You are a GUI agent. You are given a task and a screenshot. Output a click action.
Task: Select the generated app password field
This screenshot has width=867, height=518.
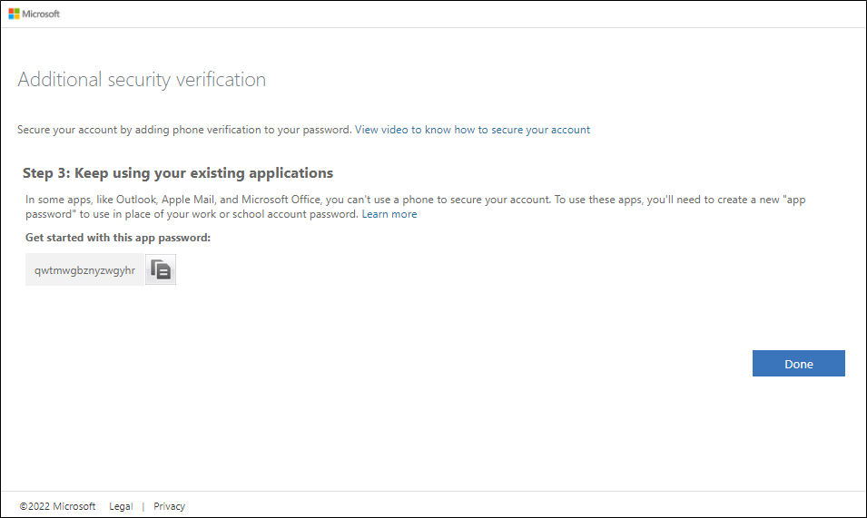point(84,270)
